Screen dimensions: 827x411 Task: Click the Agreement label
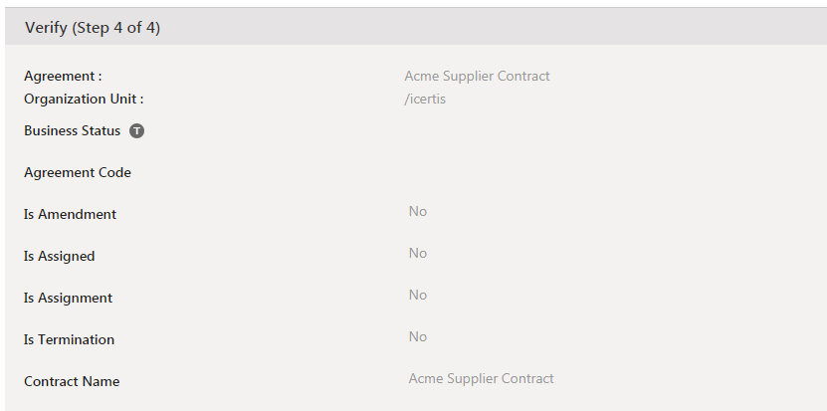tap(63, 76)
